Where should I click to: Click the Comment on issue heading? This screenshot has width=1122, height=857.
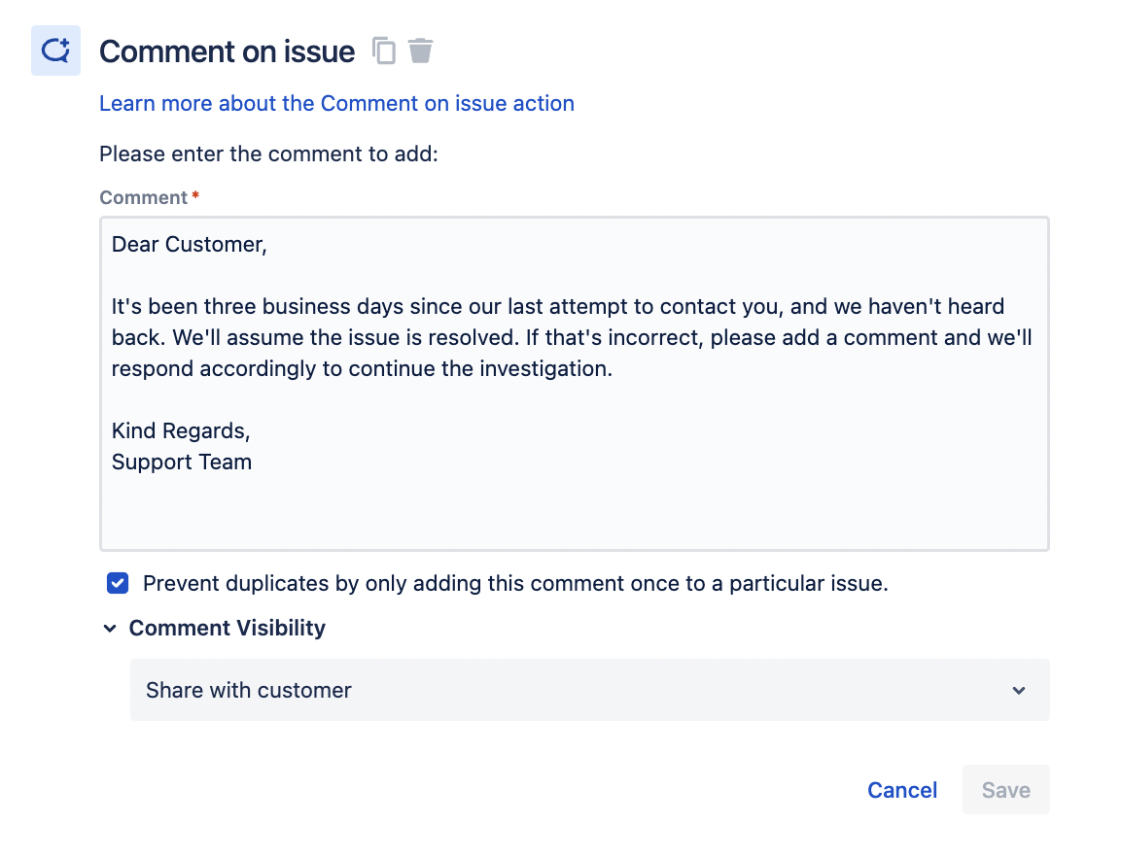coord(227,51)
